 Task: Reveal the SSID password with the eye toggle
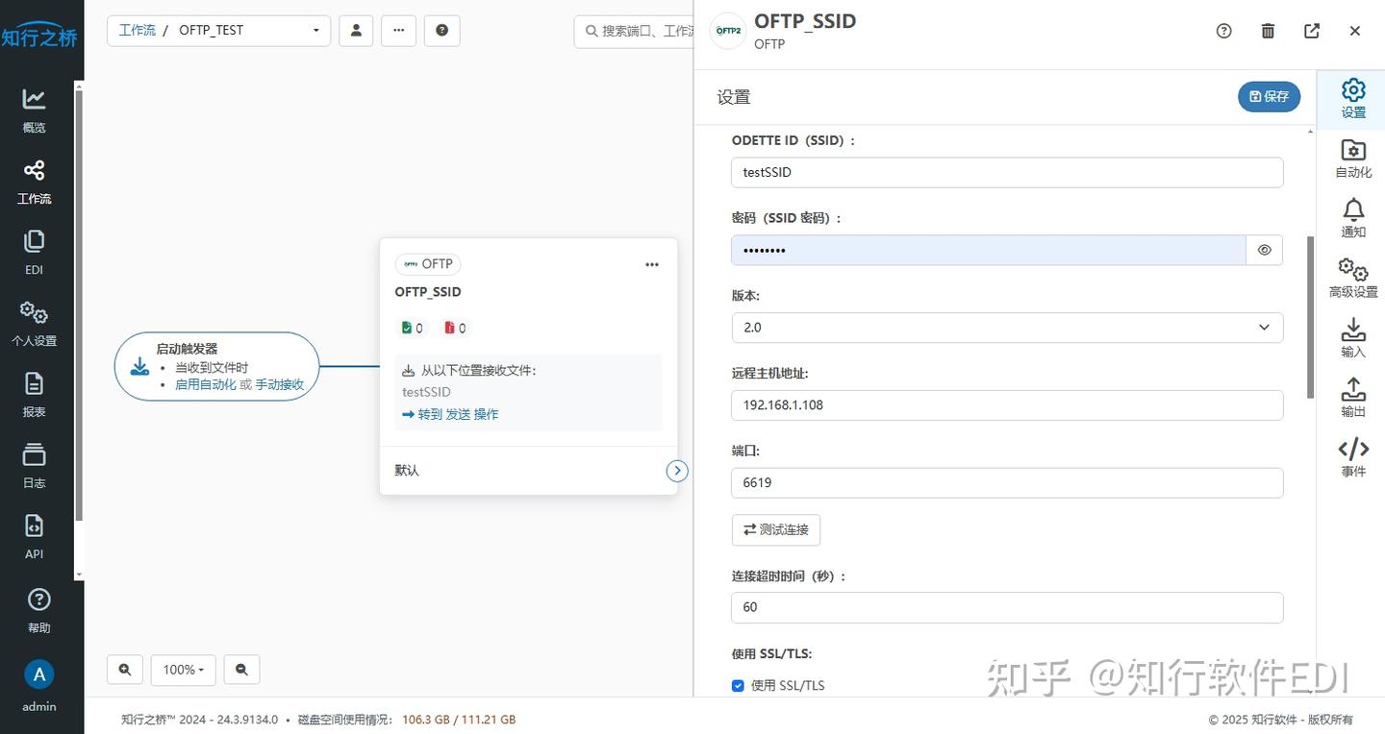[x=1264, y=250]
